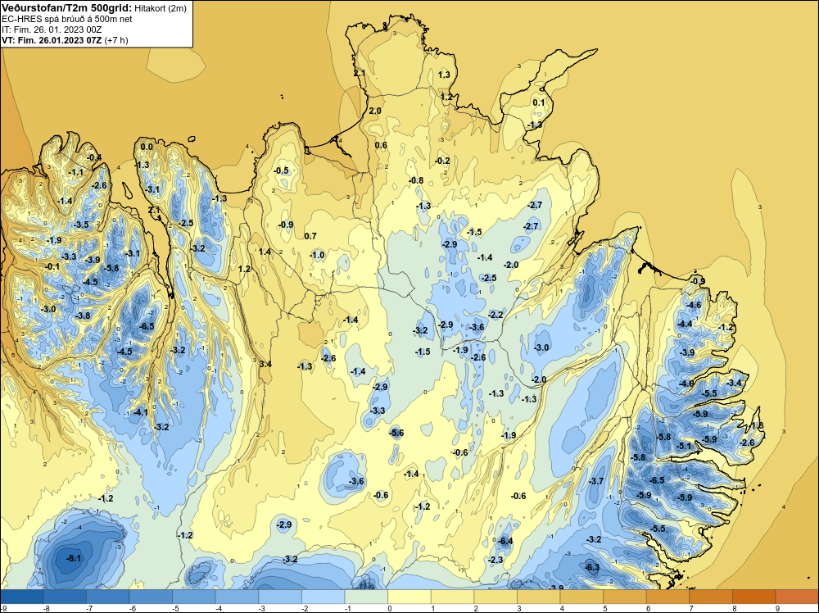Click the -2.3 temperature value
The image size is (819, 613).
pyautogui.click(x=495, y=560)
